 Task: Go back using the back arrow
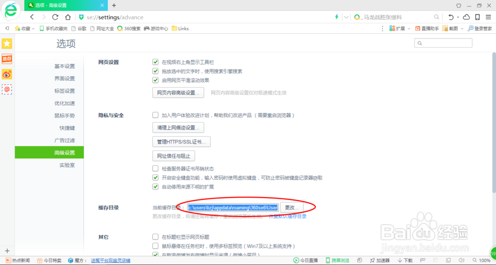click(x=32, y=17)
